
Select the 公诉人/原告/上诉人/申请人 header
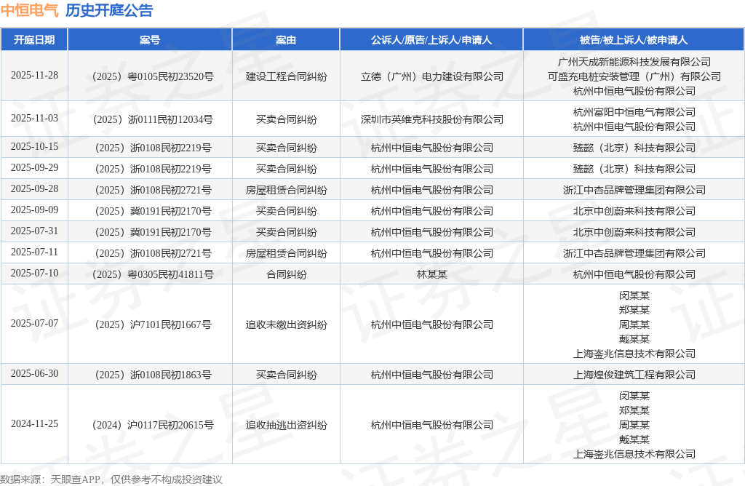pos(431,40)
